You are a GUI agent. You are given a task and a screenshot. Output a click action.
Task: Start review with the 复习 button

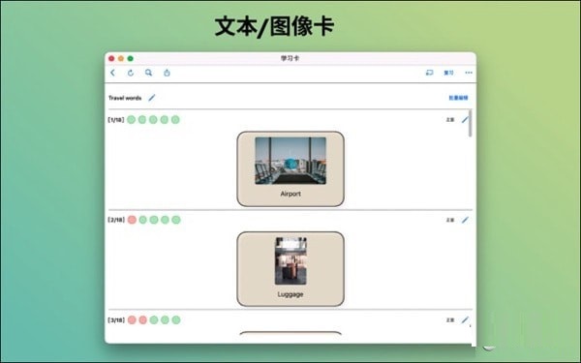[448, 73]
